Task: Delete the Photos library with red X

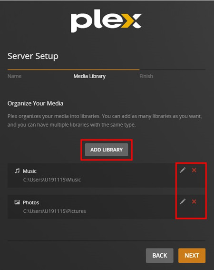Action: (194, 201)
